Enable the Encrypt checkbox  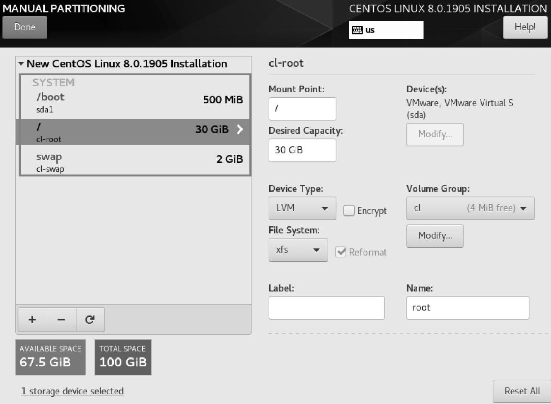349,210
